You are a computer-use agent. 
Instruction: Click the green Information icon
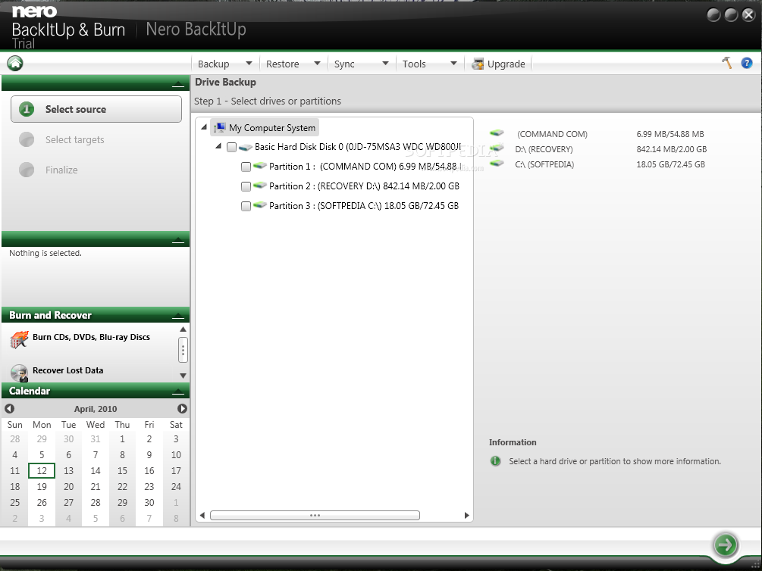(495, 460)
